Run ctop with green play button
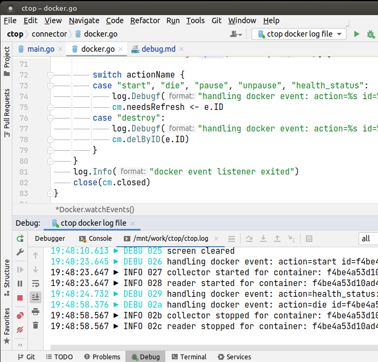The image size is (378, 362). point(356,34)
